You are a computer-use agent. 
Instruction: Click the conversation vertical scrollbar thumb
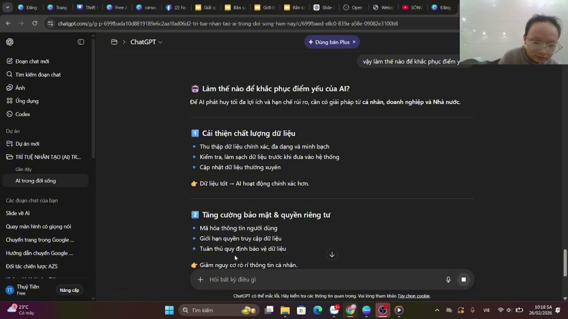(565, 262)
